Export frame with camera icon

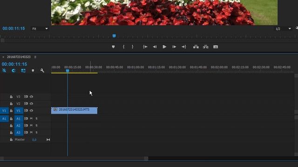pos(216,47)
